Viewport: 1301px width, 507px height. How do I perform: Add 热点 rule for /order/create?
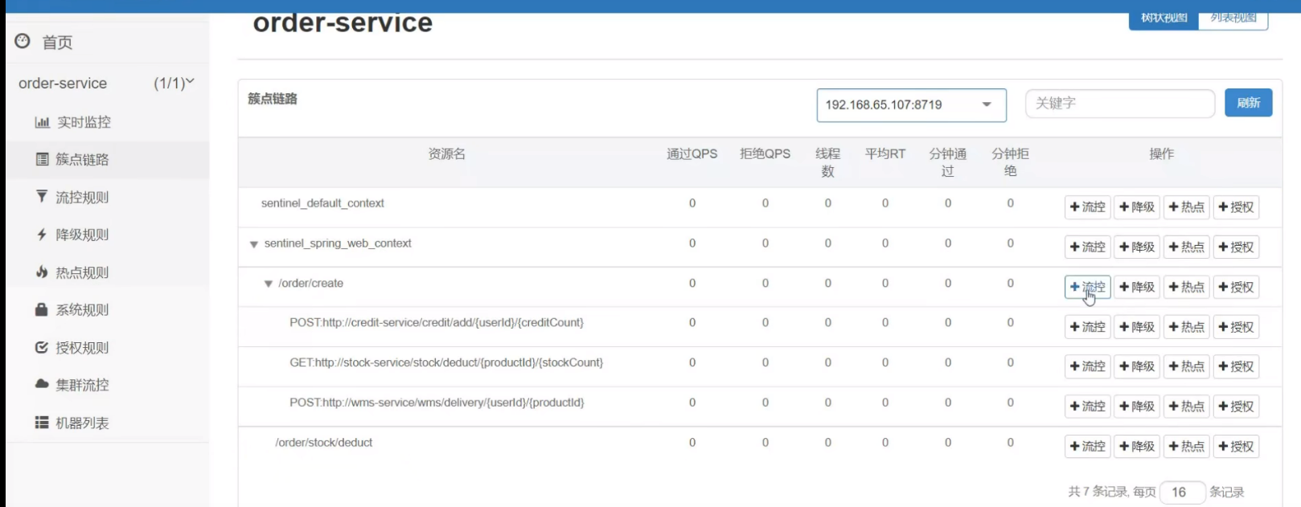1186,287
